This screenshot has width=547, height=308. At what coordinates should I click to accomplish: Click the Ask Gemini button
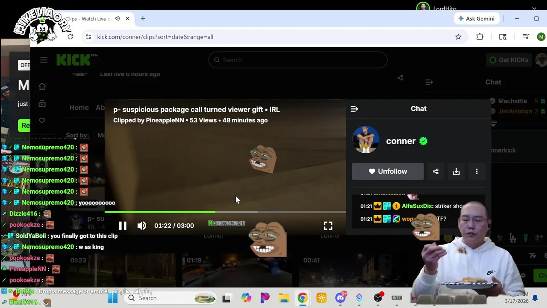476,18
